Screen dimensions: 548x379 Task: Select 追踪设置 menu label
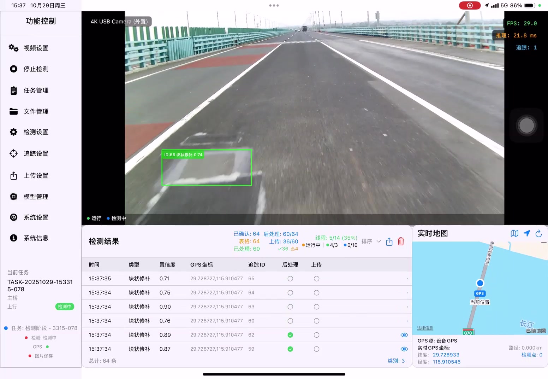(36, 153)
